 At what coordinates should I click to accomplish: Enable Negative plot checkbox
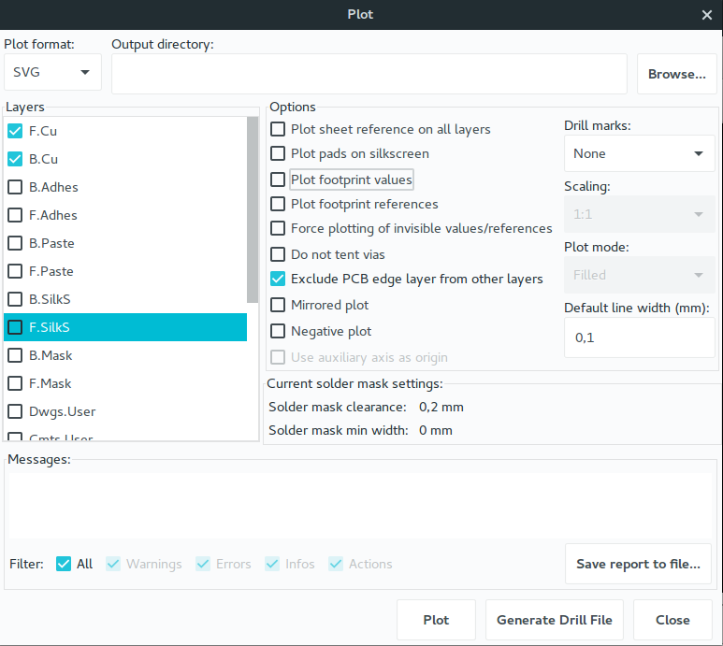(278, 331)
